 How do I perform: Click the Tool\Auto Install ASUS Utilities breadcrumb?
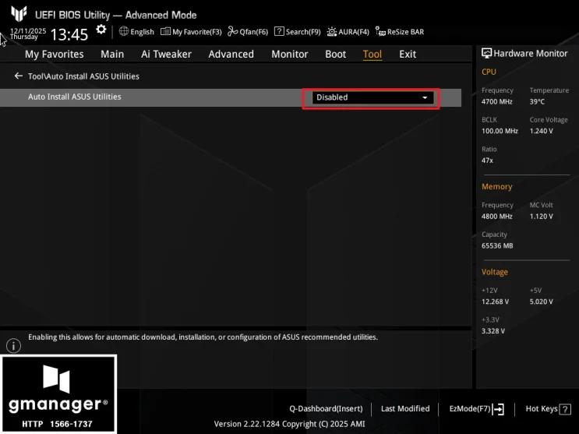pyautogui.click(x=83, y=76)
